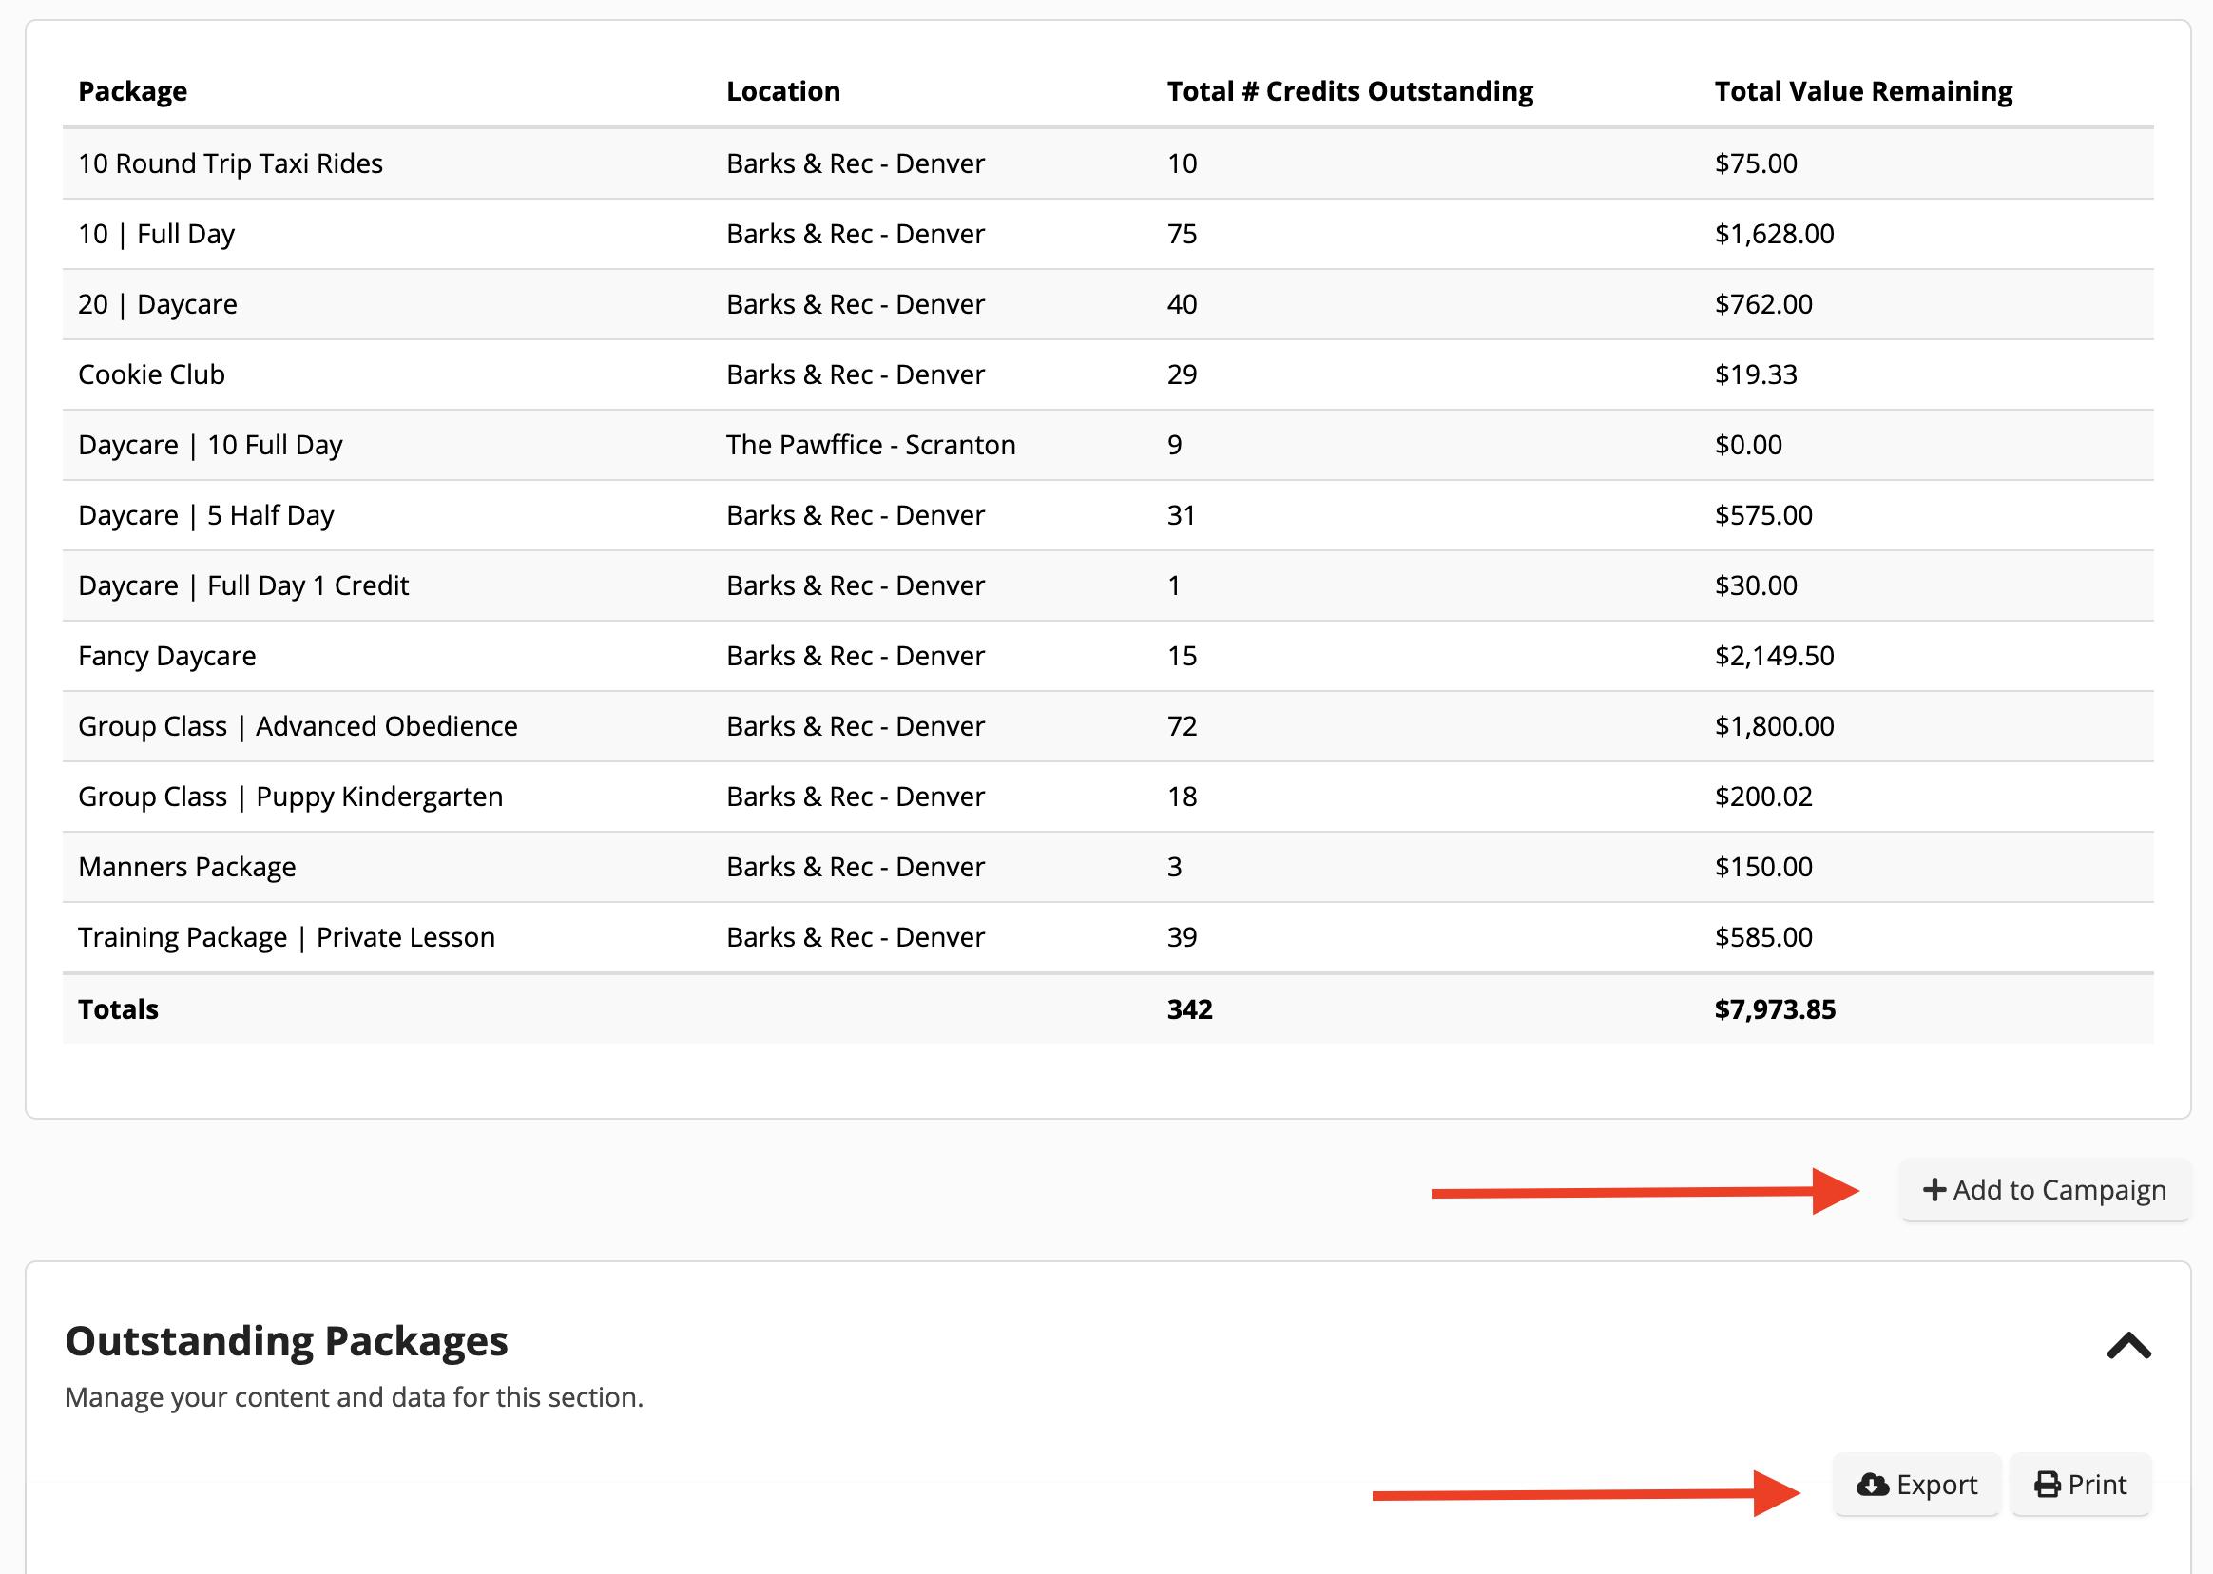Sort by Total Value Remaining header
The image size is (2213, 1574).
tap(1862, 90)
